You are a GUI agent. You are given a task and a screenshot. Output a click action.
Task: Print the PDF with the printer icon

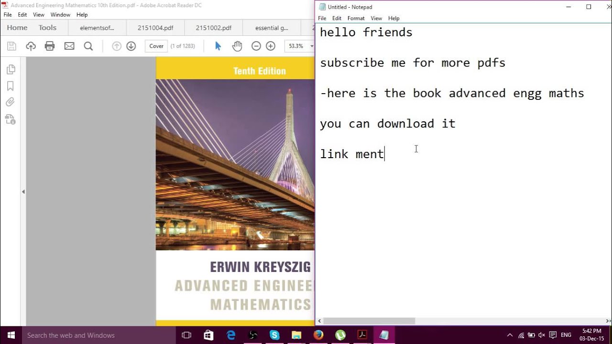50,46
